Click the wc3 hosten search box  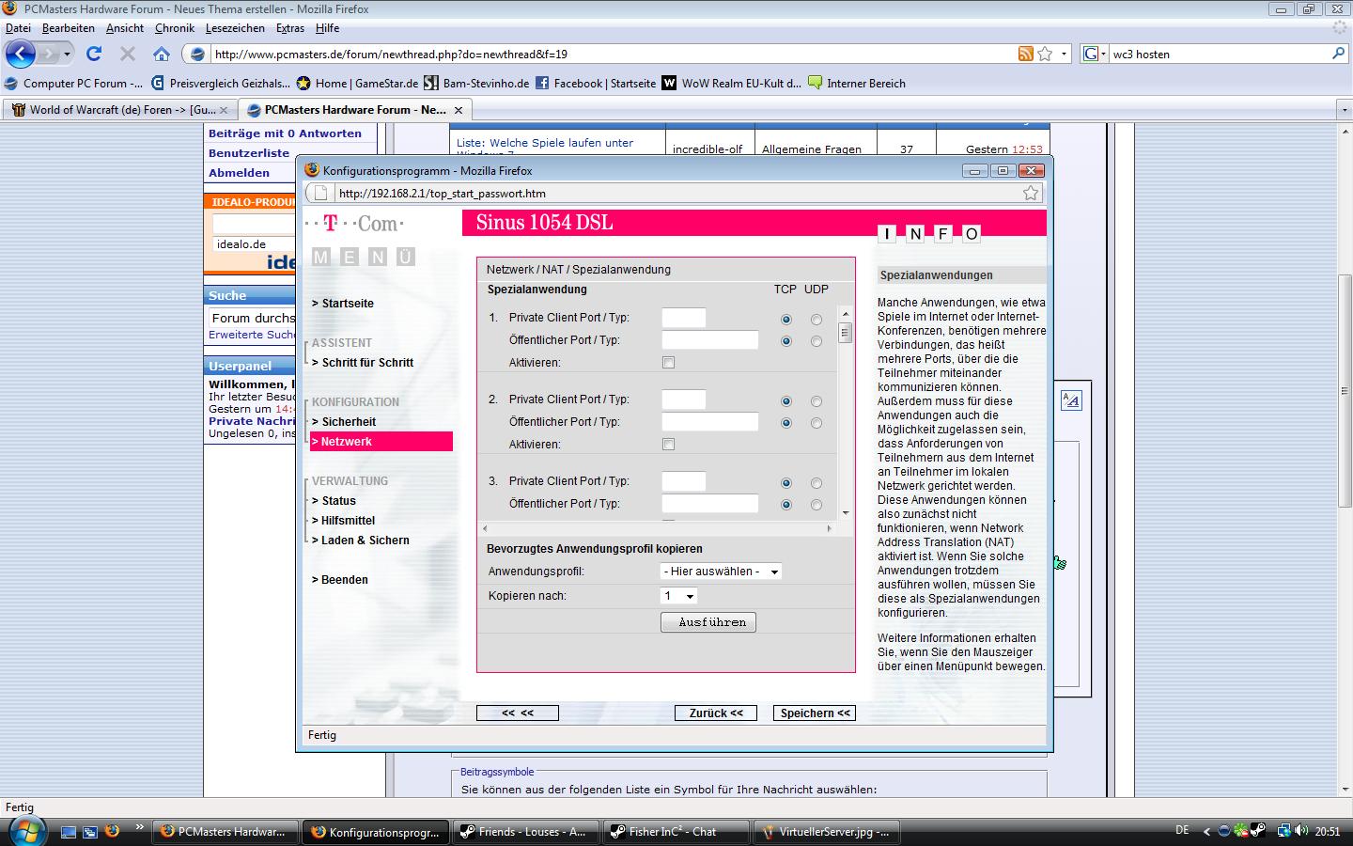point(1219,54)
